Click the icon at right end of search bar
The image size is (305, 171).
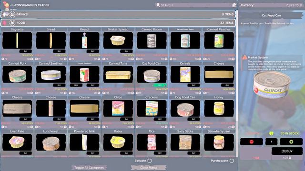click(234, 5)
